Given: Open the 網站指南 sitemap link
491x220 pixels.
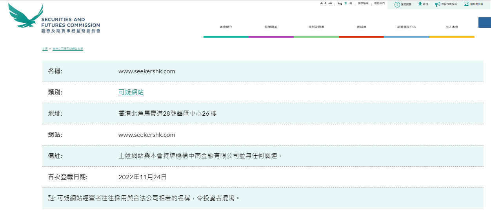Looking at the screenshot, I should coord(363,3).
